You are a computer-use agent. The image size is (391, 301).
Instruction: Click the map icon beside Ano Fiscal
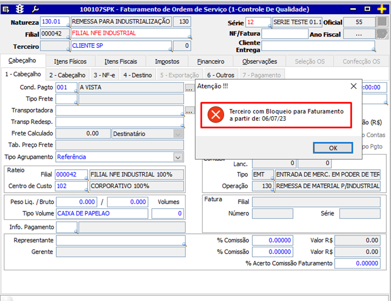click(382, 34)
